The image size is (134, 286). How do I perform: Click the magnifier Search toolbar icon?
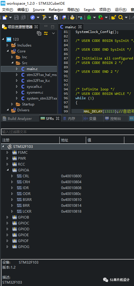tap(120, 17)
